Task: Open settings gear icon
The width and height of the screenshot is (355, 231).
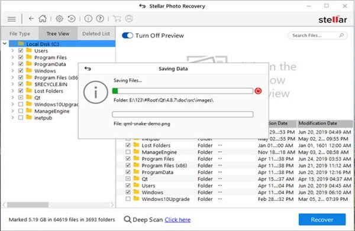Action: click(x=59, y=18)
